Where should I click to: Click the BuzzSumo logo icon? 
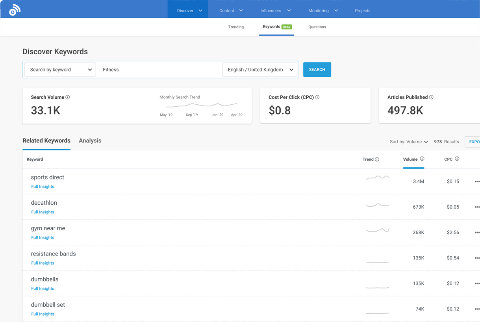[x=14, y=9]
